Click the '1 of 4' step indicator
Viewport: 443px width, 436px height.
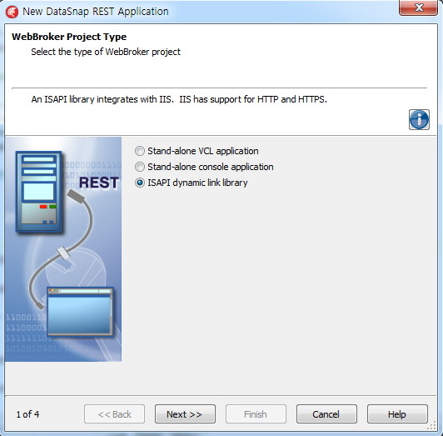[27, 414]
